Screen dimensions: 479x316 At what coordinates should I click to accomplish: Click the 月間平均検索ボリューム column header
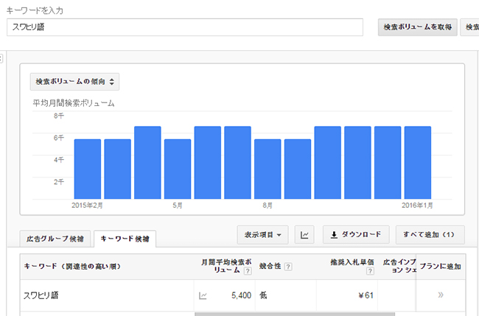(226, 266)
